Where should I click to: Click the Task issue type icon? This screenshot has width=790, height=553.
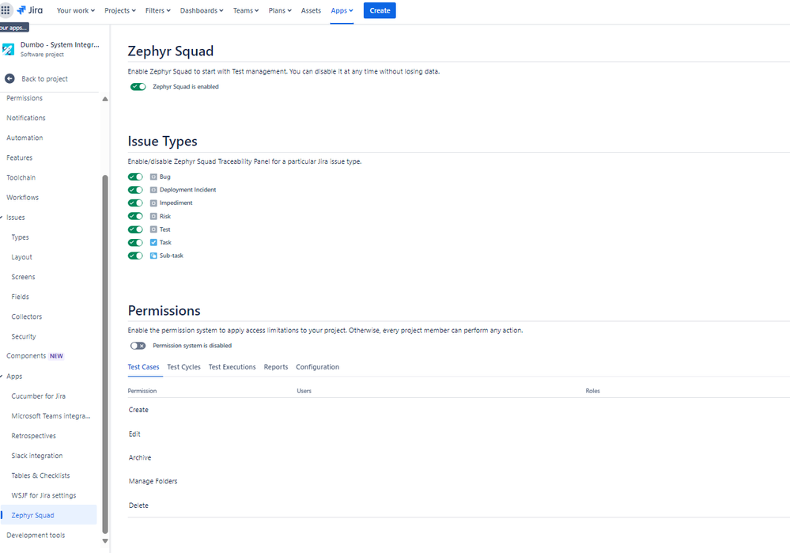pos(153,242)
